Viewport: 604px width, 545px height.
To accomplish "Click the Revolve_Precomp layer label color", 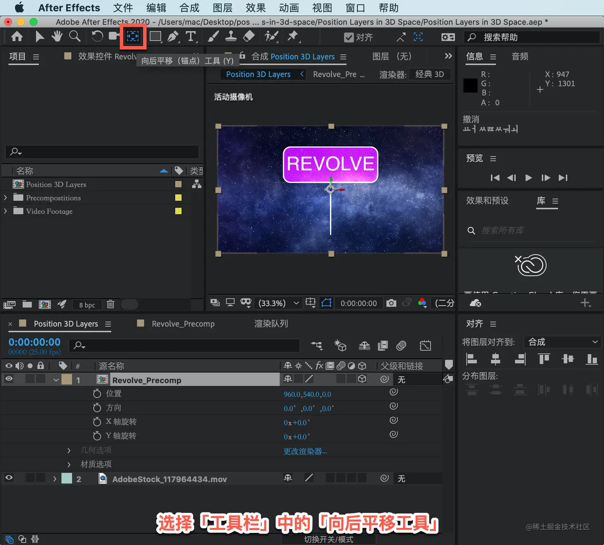I will coord(67,379).
